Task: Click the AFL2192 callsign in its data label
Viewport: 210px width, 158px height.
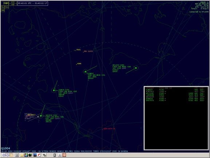Action: (x=116, y=65)
